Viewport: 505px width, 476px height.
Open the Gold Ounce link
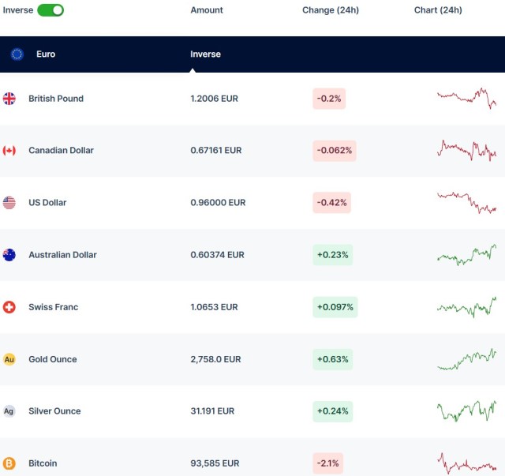point(53,359)
